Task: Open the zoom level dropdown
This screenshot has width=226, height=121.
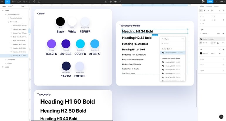Action: click(222, 2)
